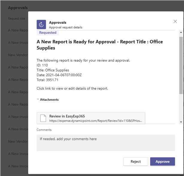Open the expense.dynamicpoint.com report review URL
The width and height of the screenshot is (184, 176).
click(96, 121)
